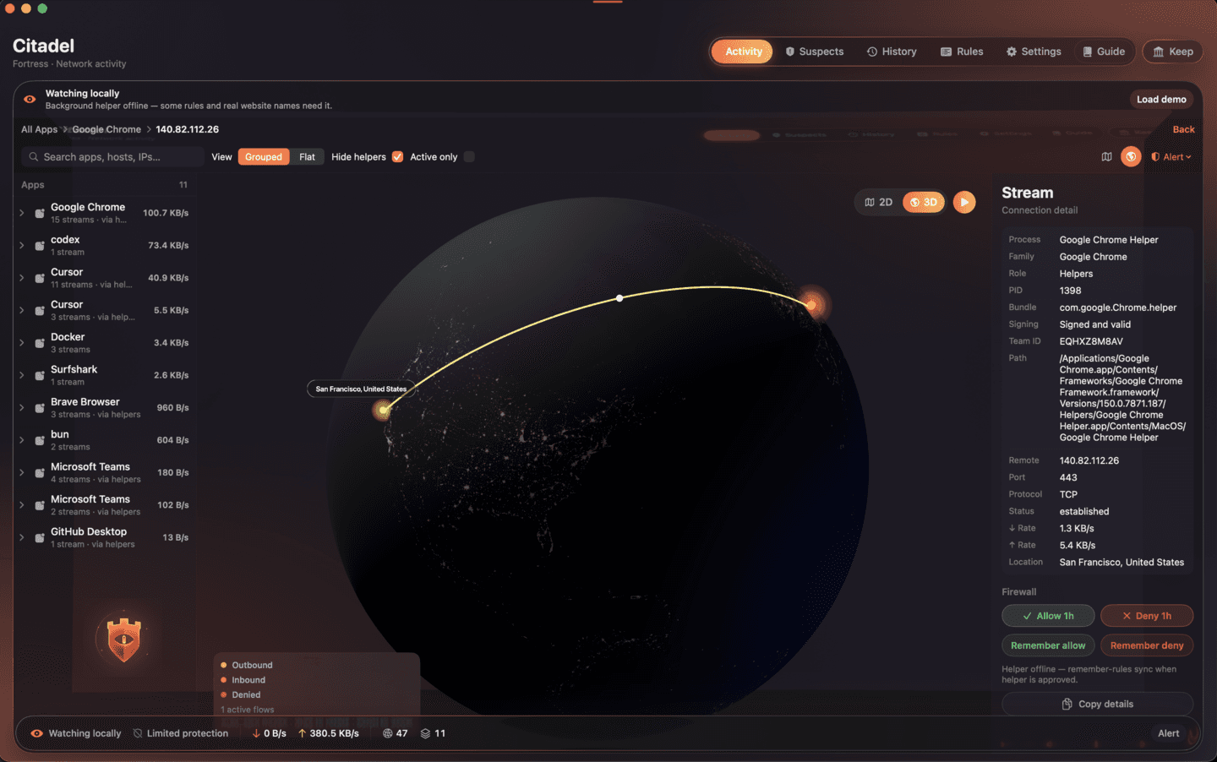Click the Denied legend dot

tap(224, 694)
